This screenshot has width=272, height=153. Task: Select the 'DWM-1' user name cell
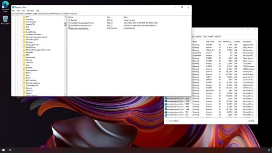209,72
